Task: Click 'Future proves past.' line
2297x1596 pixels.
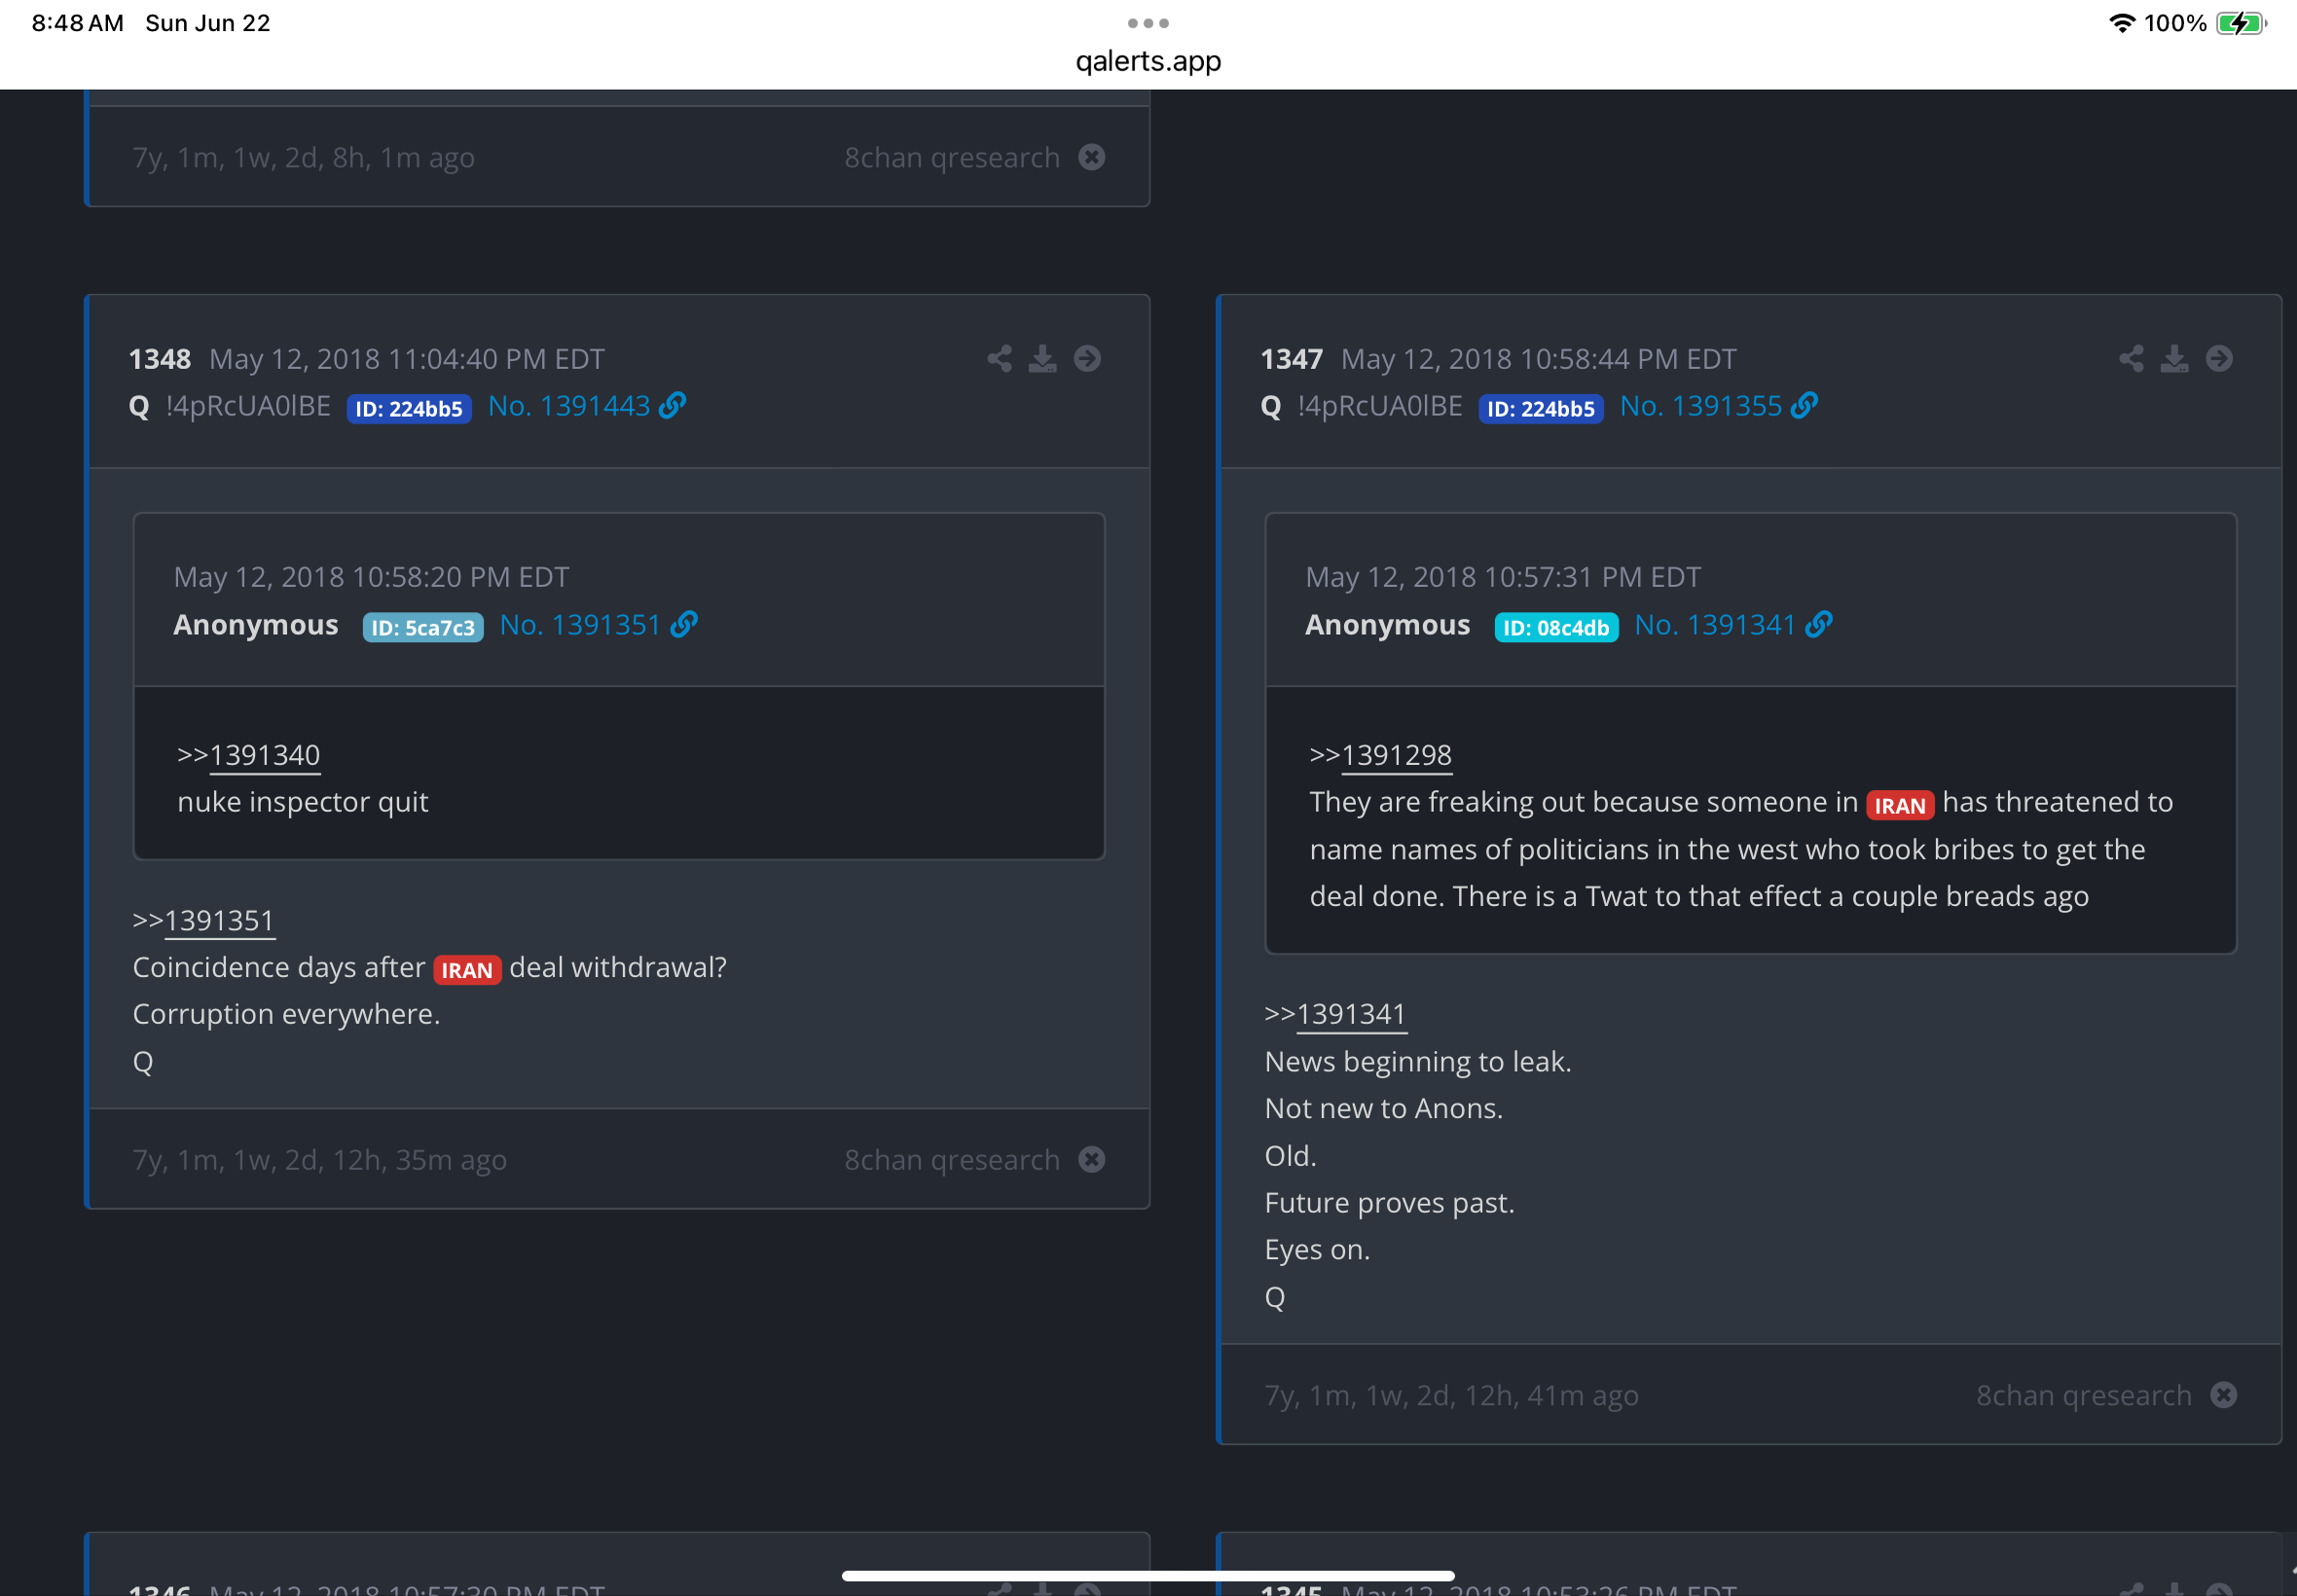Action: [1390, 1203]
